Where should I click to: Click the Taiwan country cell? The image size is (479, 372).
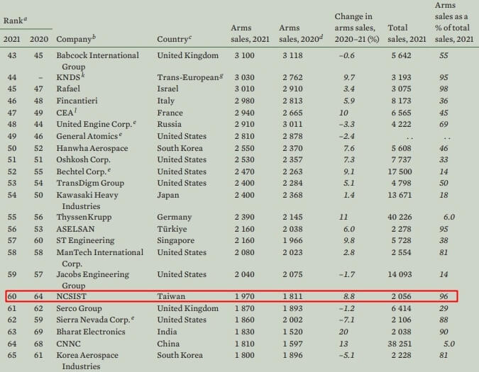[x=171, y=296]
